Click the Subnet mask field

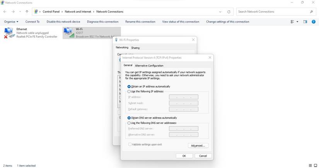[x=184, y=103]
